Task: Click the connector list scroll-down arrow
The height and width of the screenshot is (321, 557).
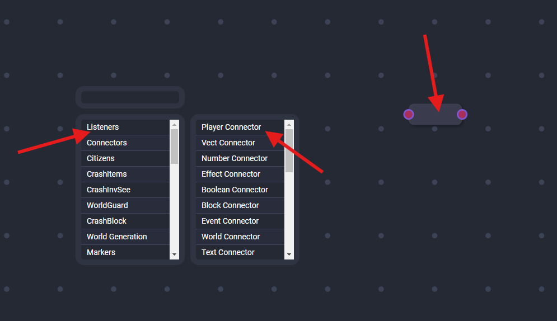Action: click(289, 254)
